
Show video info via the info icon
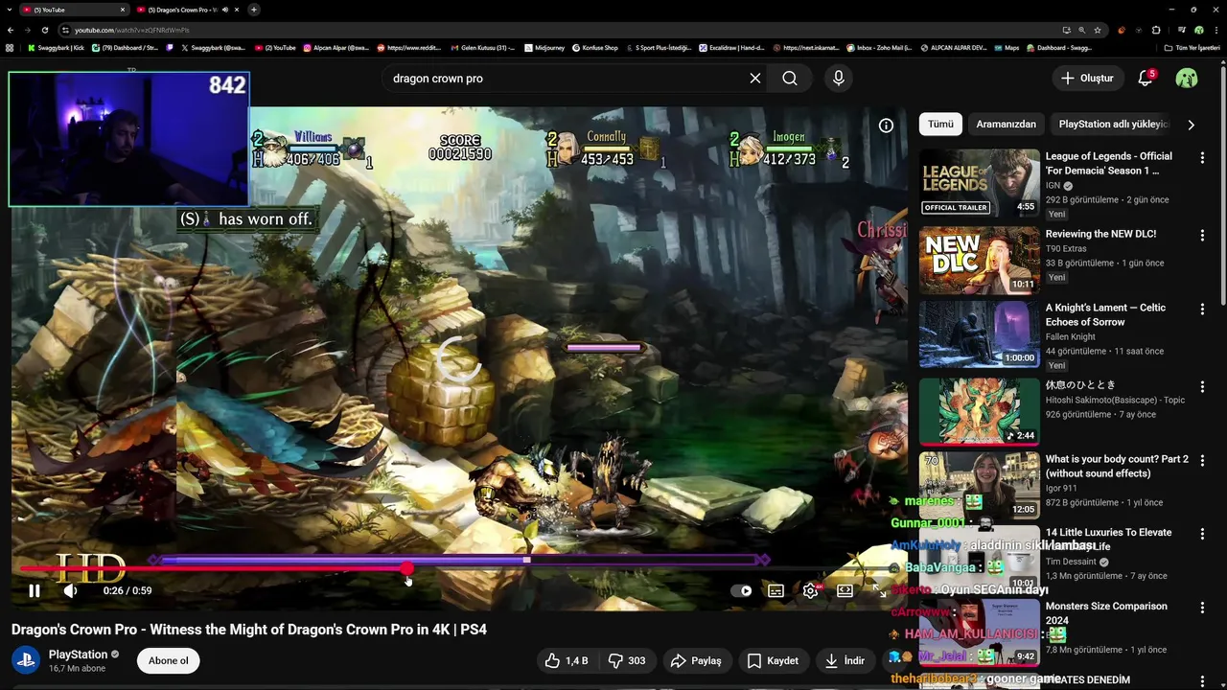click(x=886, y=126)
